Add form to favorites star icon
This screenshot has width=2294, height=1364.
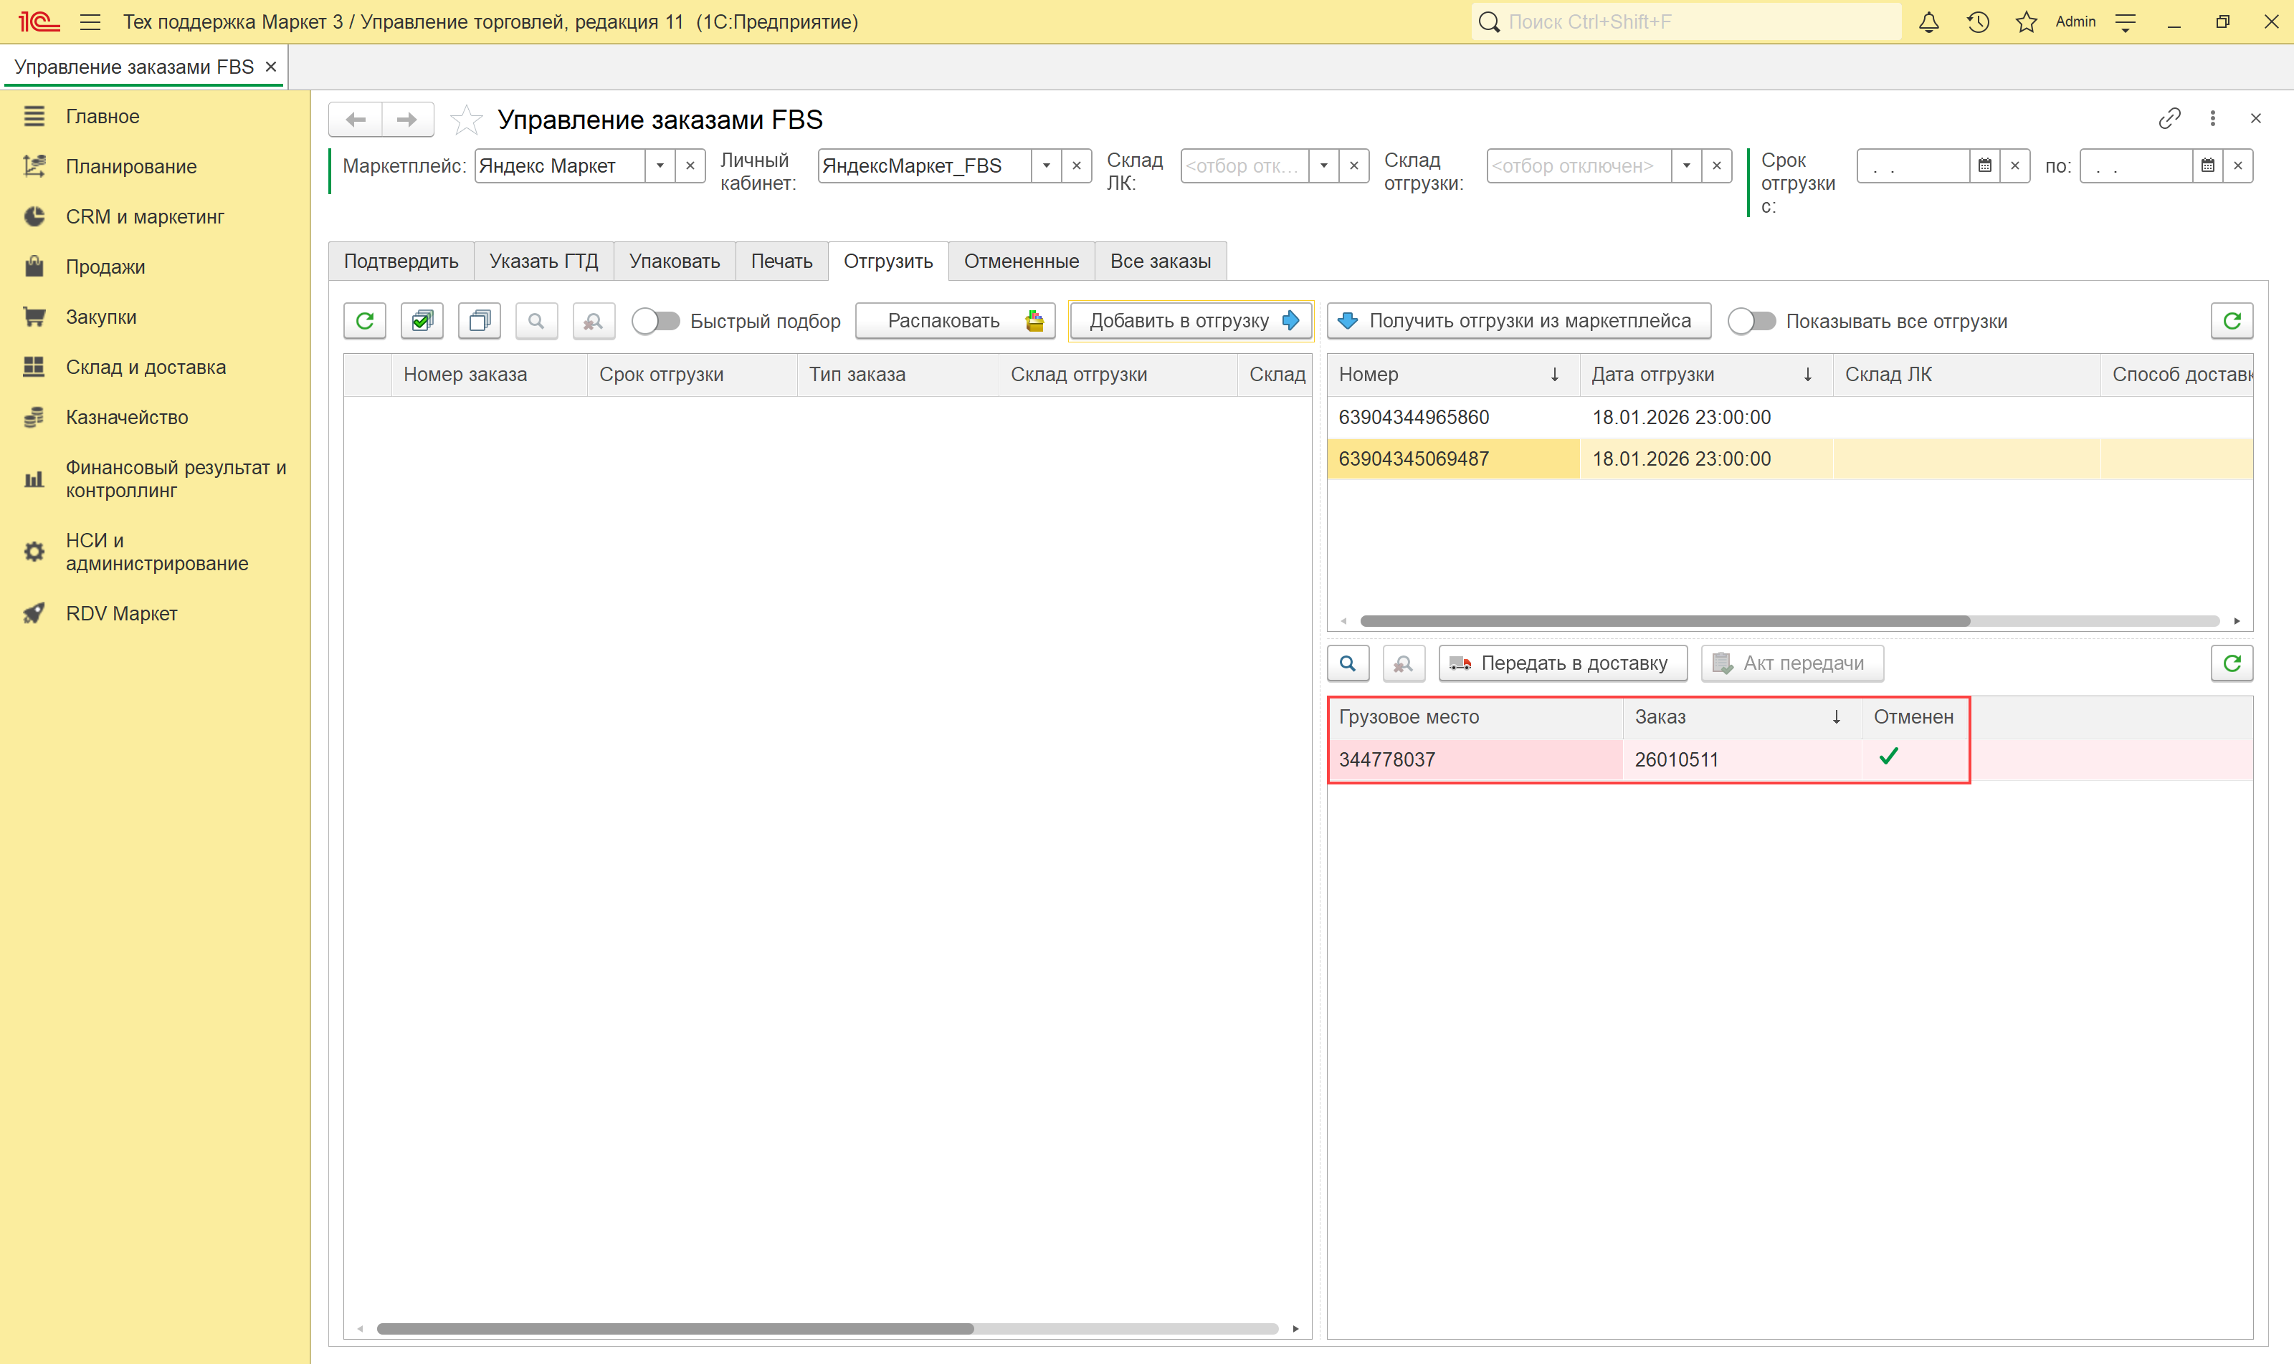click(467, 120)
